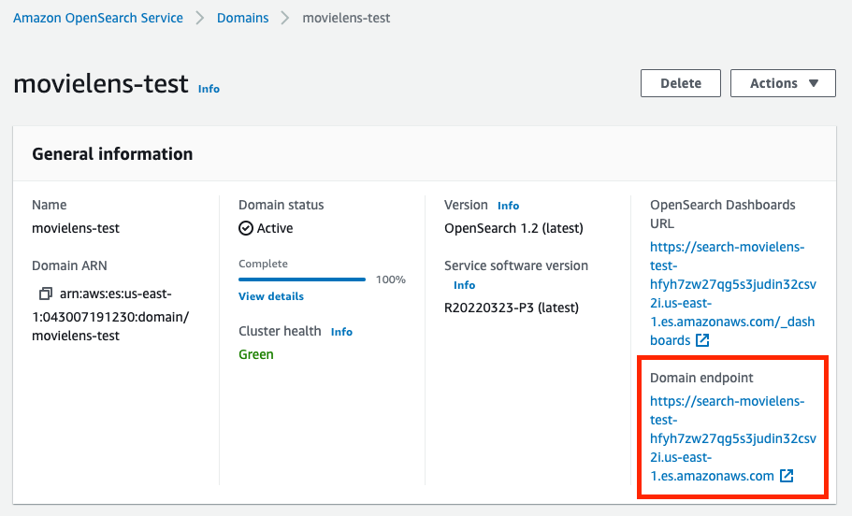The image size is (852, 516).
Task: Go to Amazon OpenSearch Service breadcrumb
Action: [x=98, y=18]
